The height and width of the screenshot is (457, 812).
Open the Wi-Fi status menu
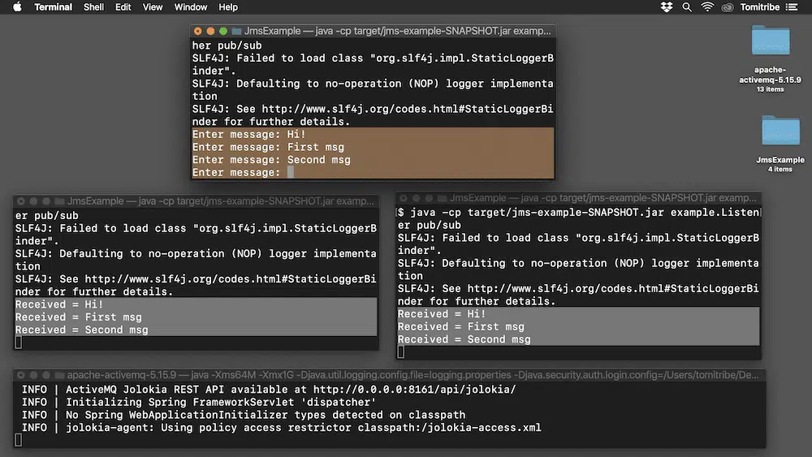tap(707, 7)
